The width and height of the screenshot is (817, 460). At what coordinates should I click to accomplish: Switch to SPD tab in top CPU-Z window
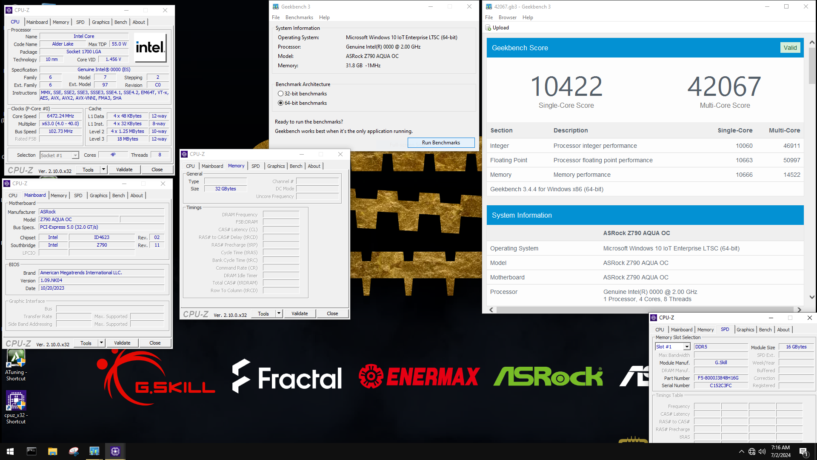click(x=80, y=22)
